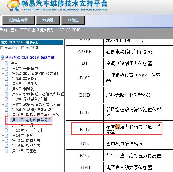173x172 pixels.
Task: Click the page icon beside 第8章
Action: 7,105
